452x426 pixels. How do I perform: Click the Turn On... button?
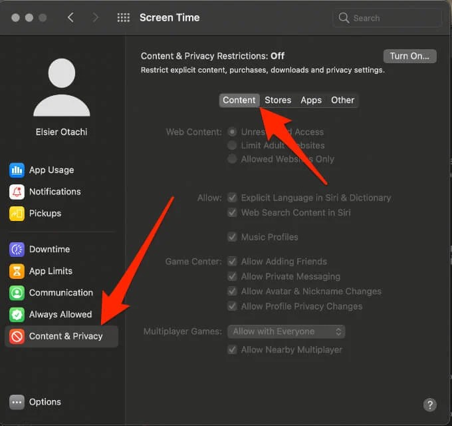click(409, 56)
